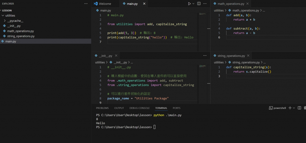Image resolution: width=306 pixels, height=143 pixels.
Task: Activate the string_operations.py editor tab
Action: point(231,56)
